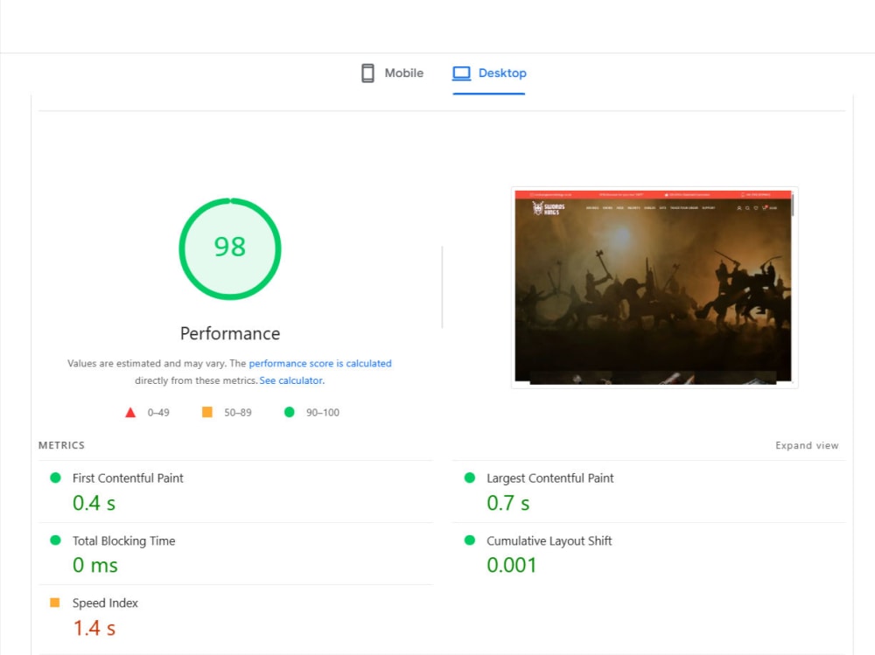Click the green dot beside Largest Contentful Paint
The width and height of the screenshot is (875, 655).
470,477
